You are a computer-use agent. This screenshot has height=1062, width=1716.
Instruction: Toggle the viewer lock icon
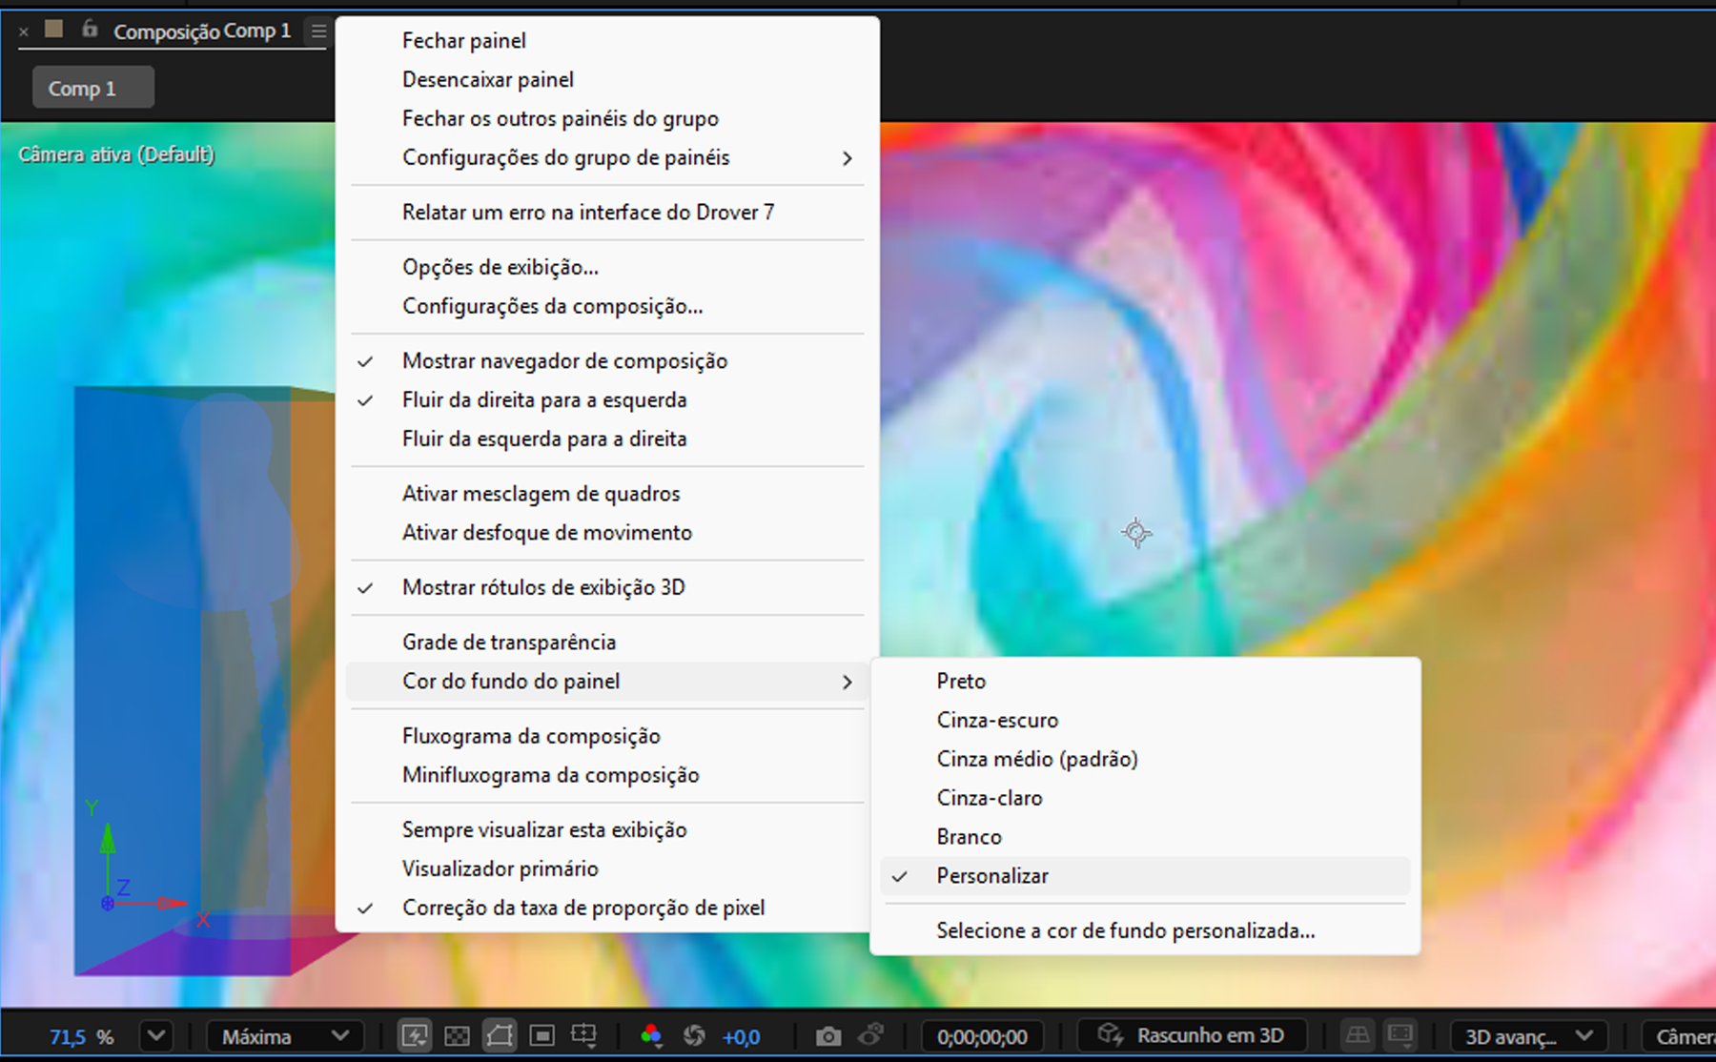click(90, 30)
